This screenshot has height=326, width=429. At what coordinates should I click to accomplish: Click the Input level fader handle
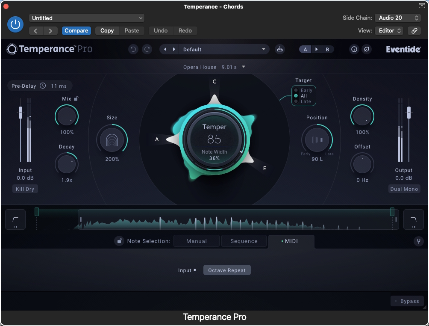(x=20, y=113)
